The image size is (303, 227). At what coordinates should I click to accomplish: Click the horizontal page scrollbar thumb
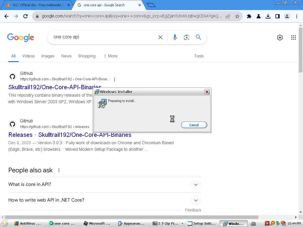coord(131,217)
